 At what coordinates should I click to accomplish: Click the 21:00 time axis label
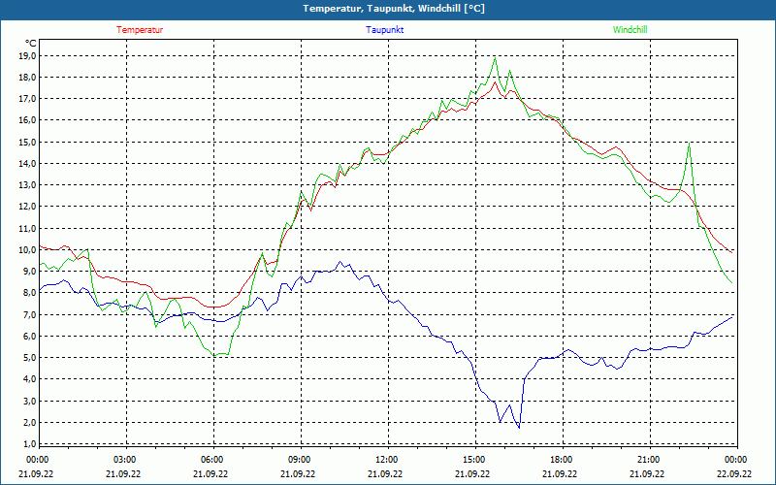648,460
